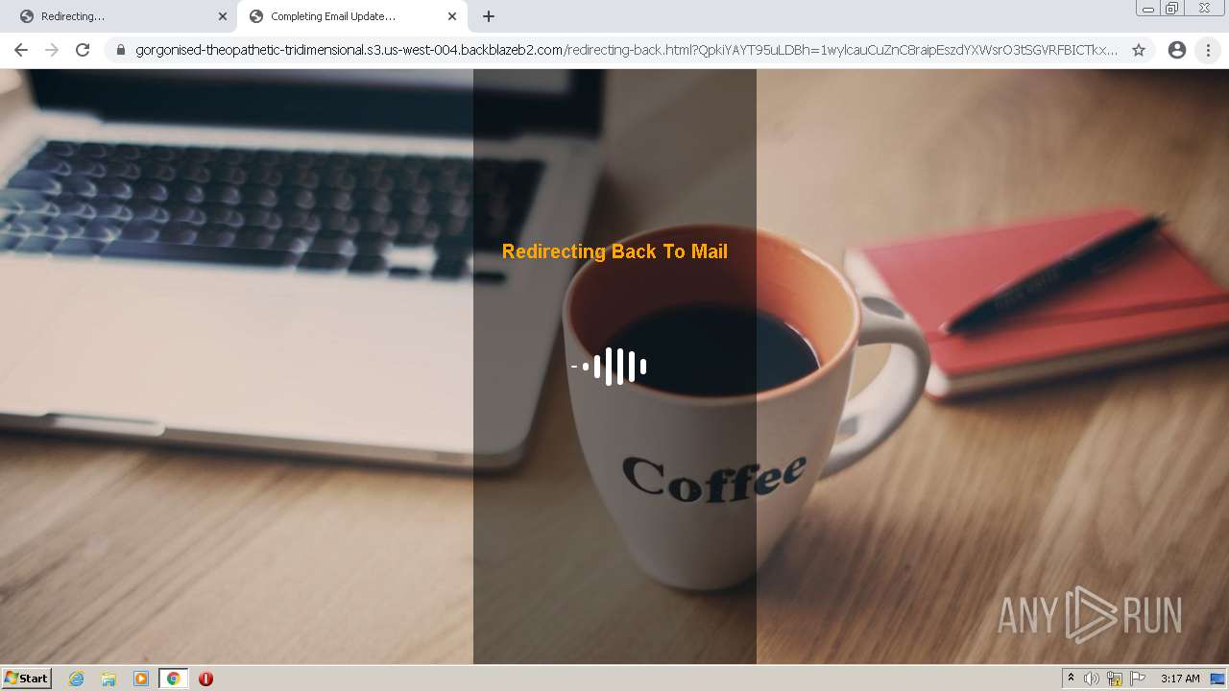Open a new browser tab
Image resolution: width=1229 pixels, height=691 pixels.
(x=489, y=16)
